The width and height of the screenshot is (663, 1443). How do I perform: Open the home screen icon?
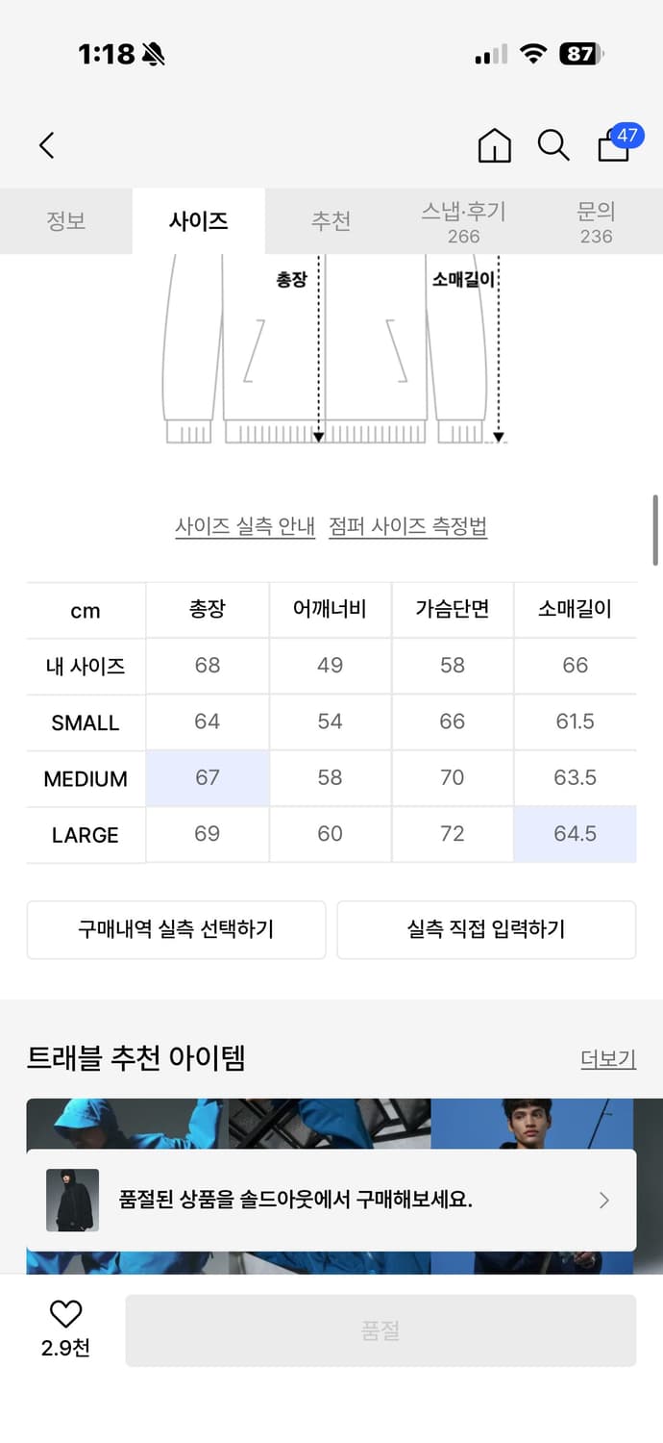tap(494, 145)
